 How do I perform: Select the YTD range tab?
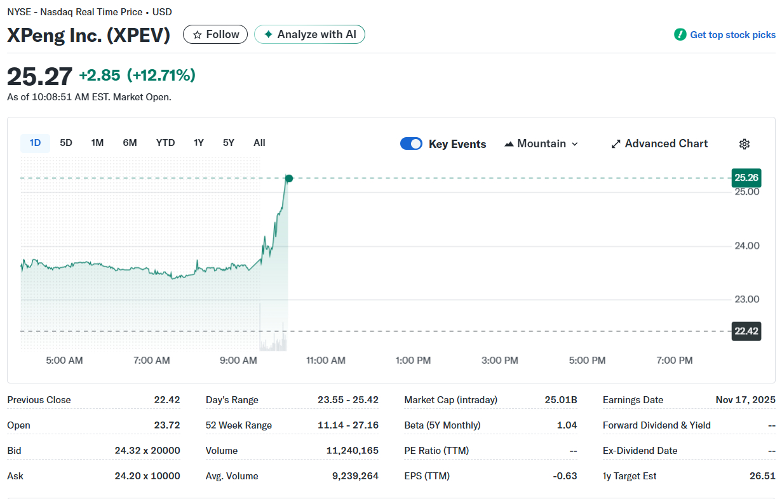(165, 143)
